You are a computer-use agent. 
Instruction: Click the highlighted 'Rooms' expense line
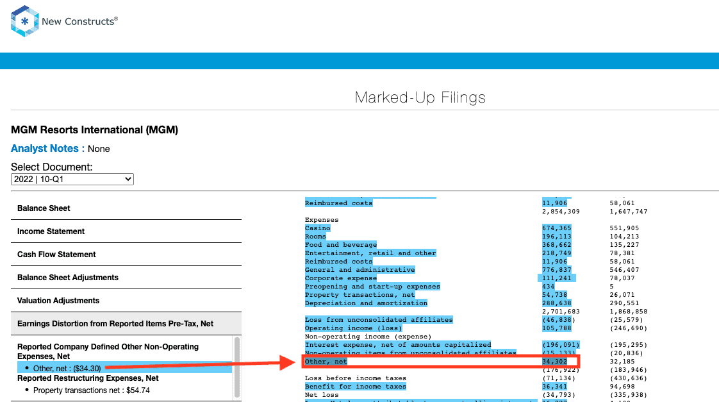click(315, 237)
